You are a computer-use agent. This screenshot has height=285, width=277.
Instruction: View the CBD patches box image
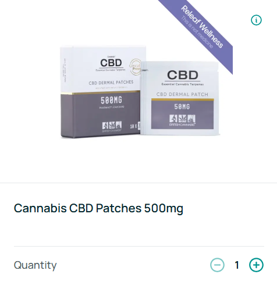point(100,92)
